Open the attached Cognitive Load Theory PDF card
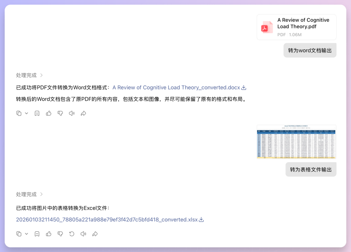 coord(296,27)
